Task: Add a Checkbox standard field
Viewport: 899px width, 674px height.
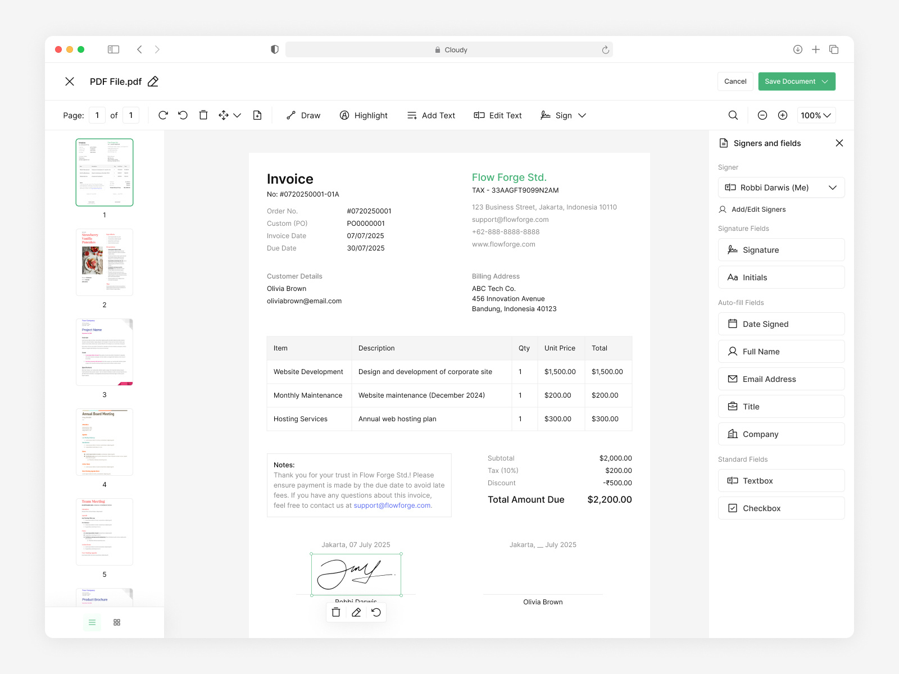Action: coord(781,508)
